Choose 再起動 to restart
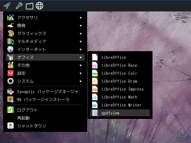The height and width of the screenshot is (143, 191). tap(23, 118)
